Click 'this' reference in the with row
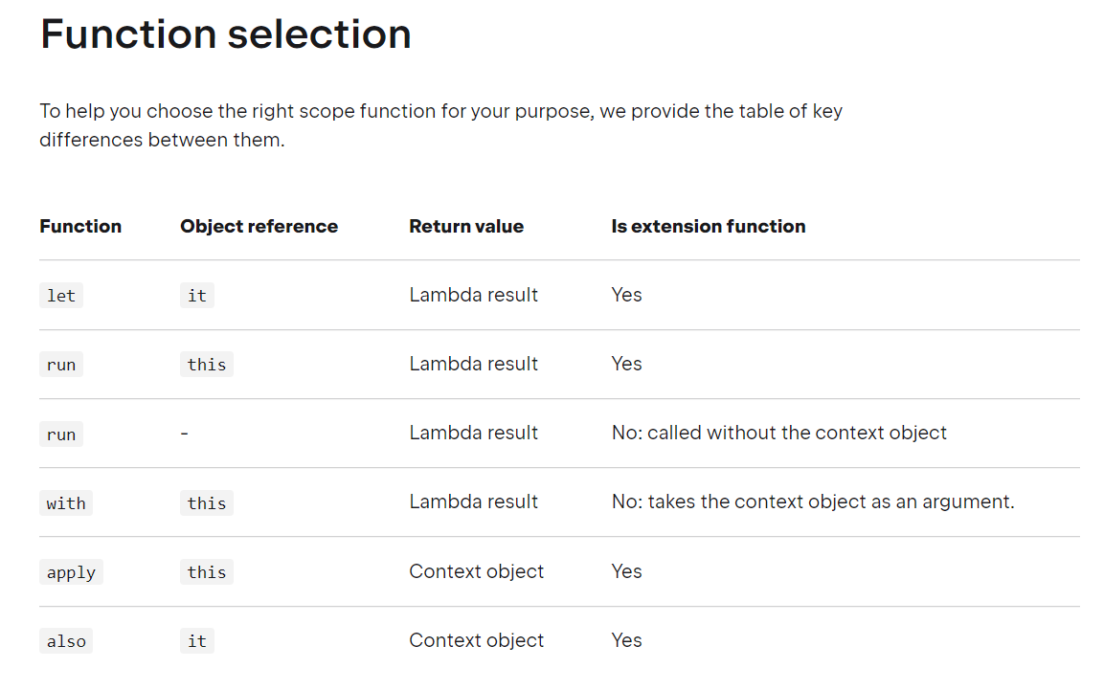 point(206,503)
